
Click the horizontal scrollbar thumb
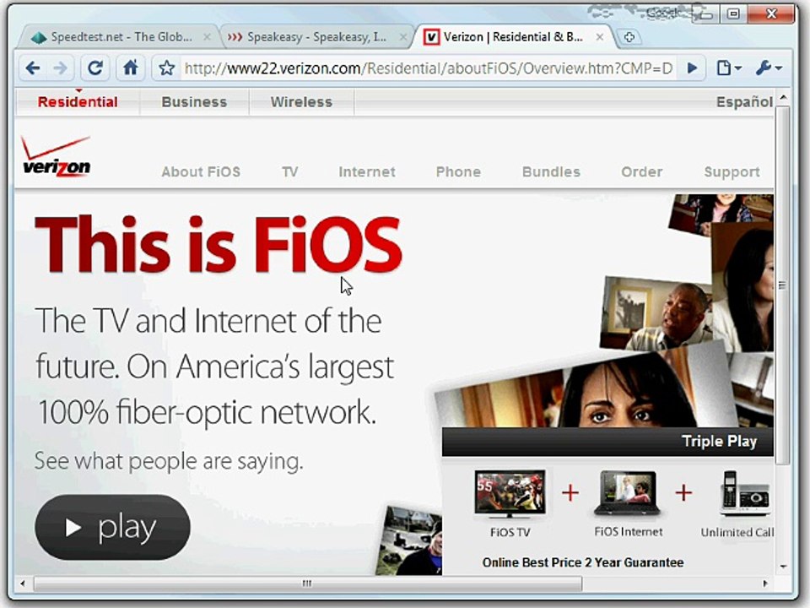pos(308,584)
